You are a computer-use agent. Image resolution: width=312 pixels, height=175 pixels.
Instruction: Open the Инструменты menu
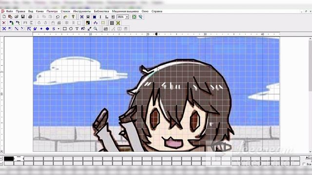[82, 11]
